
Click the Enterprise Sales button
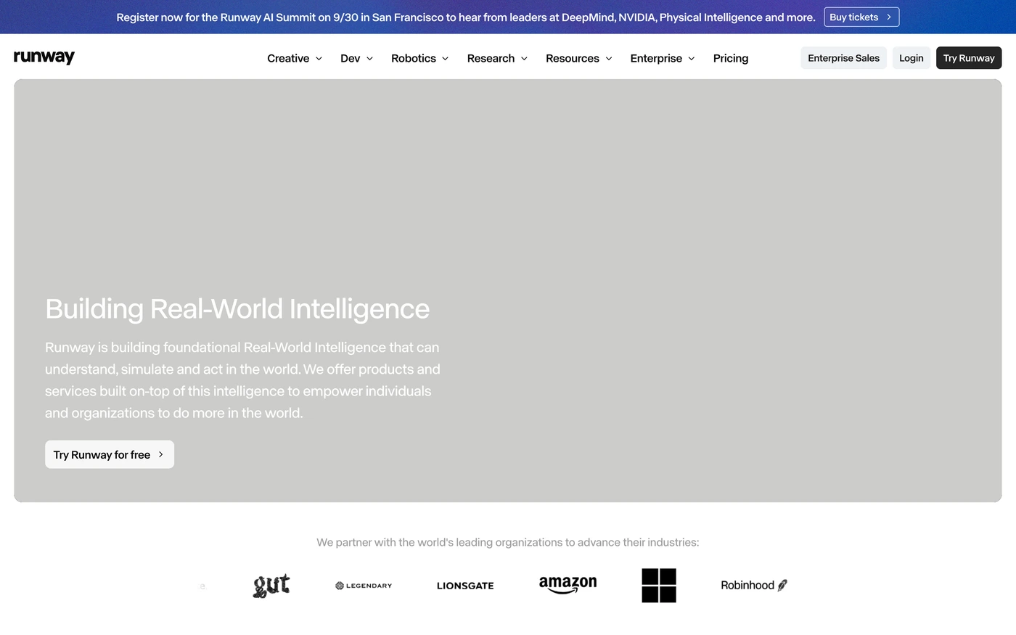(x=843, y=58)
